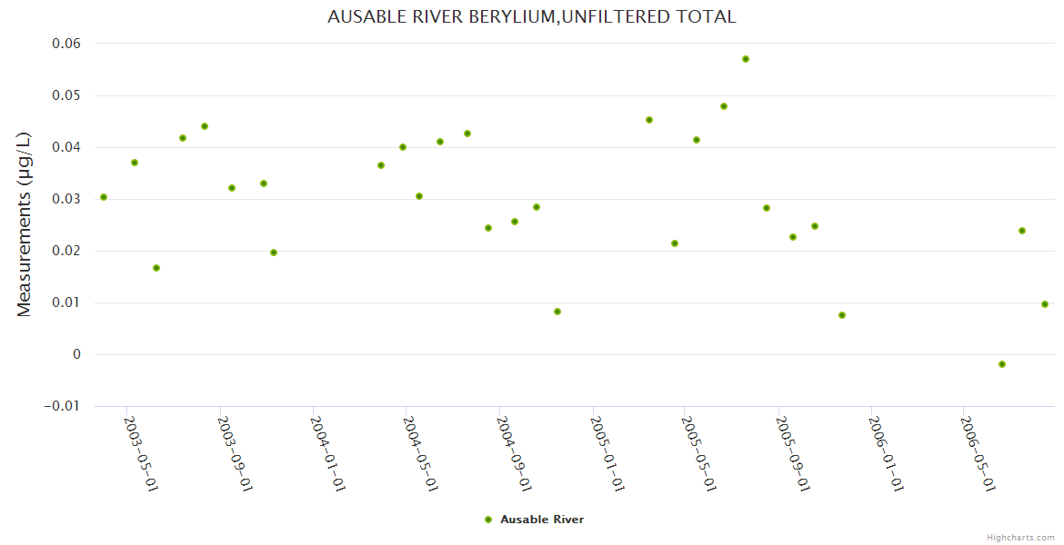Toggle the Ausable River series legend label
The width and height of the screenshot is (1064, 545).
point(542,520)
